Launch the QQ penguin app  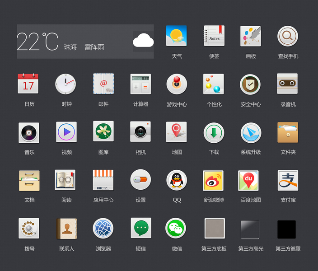177,180
